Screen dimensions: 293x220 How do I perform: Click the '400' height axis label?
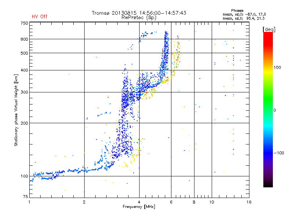pyautogui.click(x=24, y=70)
